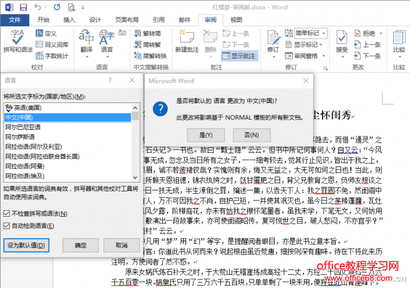Open the Define (定义) tool
This screenshot has width=410, height=288.
point(46,33)
